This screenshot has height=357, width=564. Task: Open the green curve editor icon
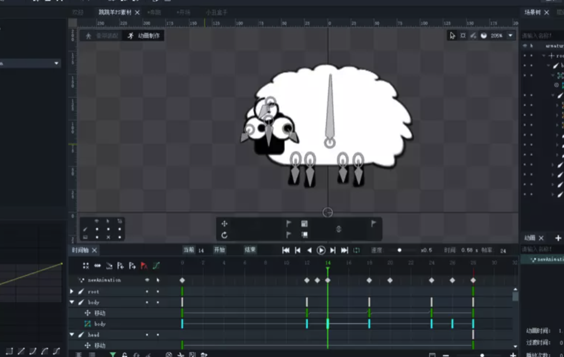point(156,266)
